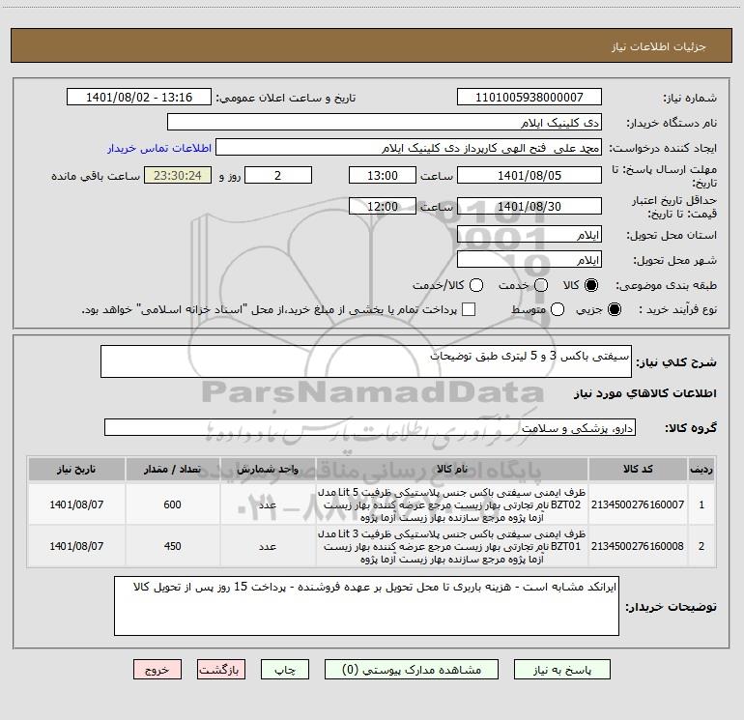Screen dimensions: 744x720
Task: Click the نام کالا column header
Action: 452,469
